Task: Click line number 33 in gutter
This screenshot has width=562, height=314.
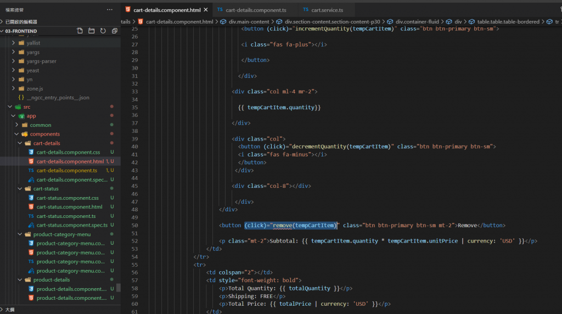Action: coord(135,92)
